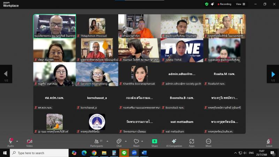Screen dimensions: 279x157
Task: Click the Type here to search box
Action: click(x=39, y=153)
